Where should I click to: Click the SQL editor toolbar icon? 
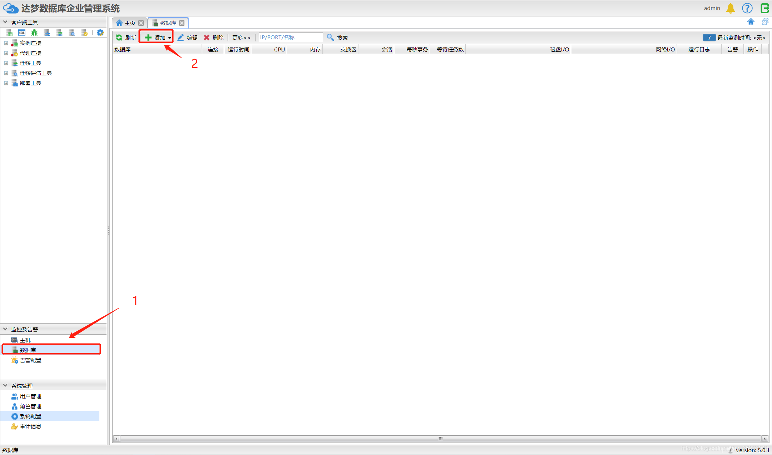pos(22,33)
